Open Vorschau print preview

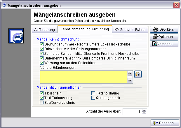(164, 44)
